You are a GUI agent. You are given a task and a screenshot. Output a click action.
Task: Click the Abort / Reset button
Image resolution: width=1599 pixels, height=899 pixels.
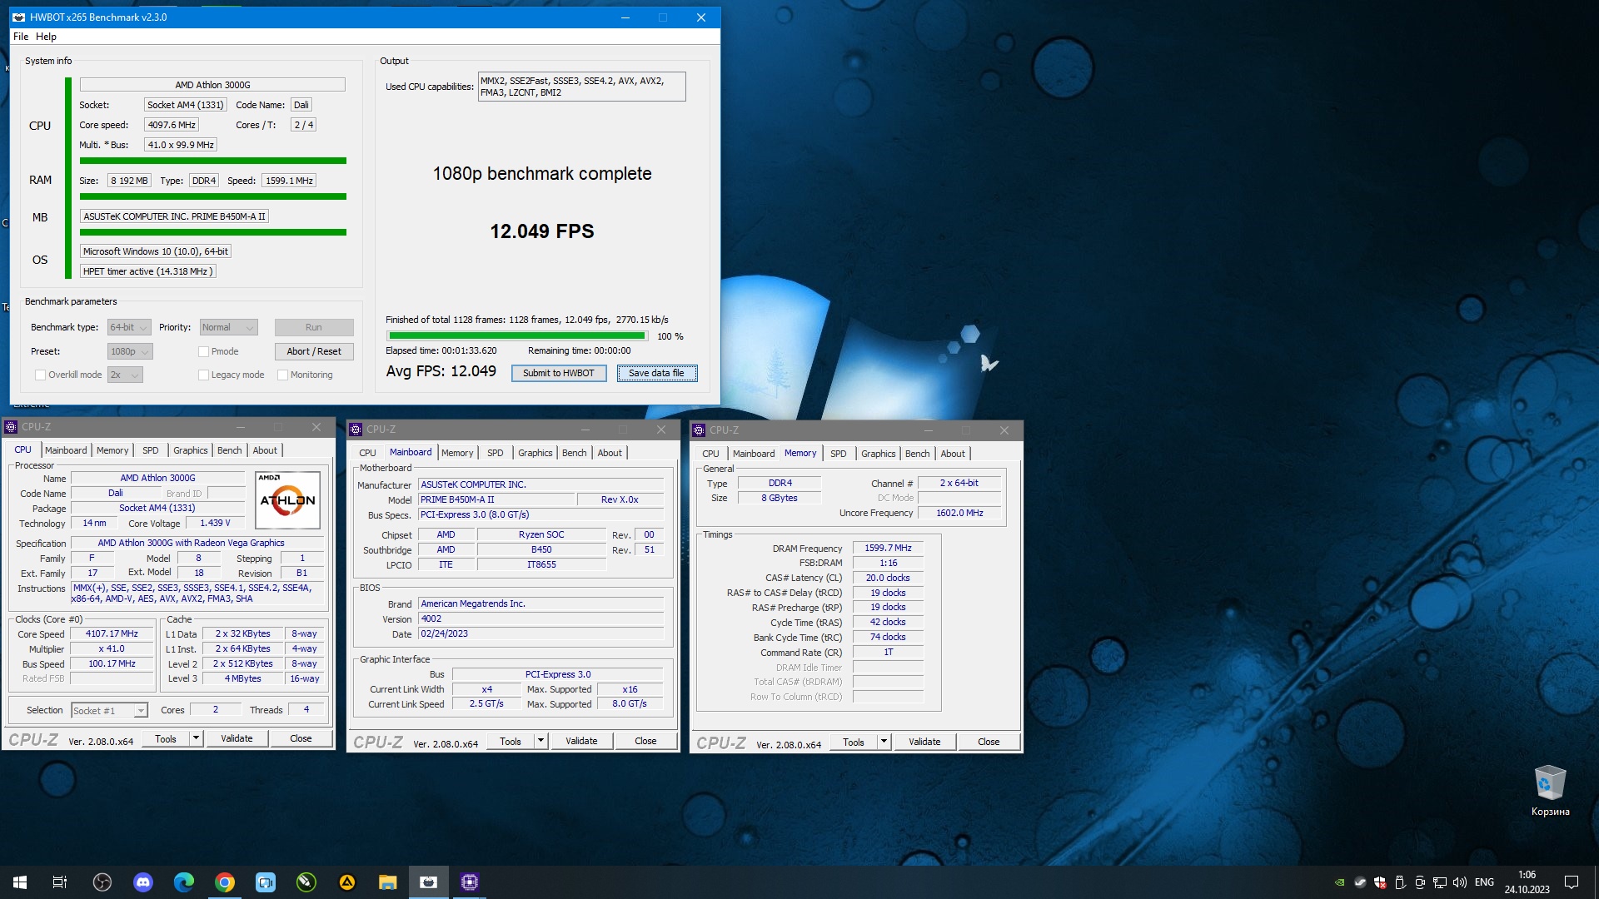314,351
